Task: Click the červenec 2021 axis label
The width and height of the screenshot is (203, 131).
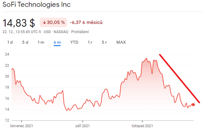Action: pos(22,126)
